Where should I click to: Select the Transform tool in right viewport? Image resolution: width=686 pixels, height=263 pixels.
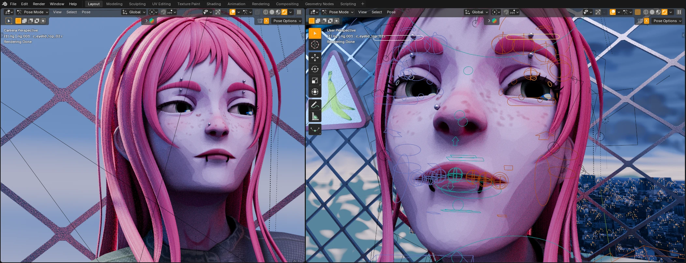point(315,92)
